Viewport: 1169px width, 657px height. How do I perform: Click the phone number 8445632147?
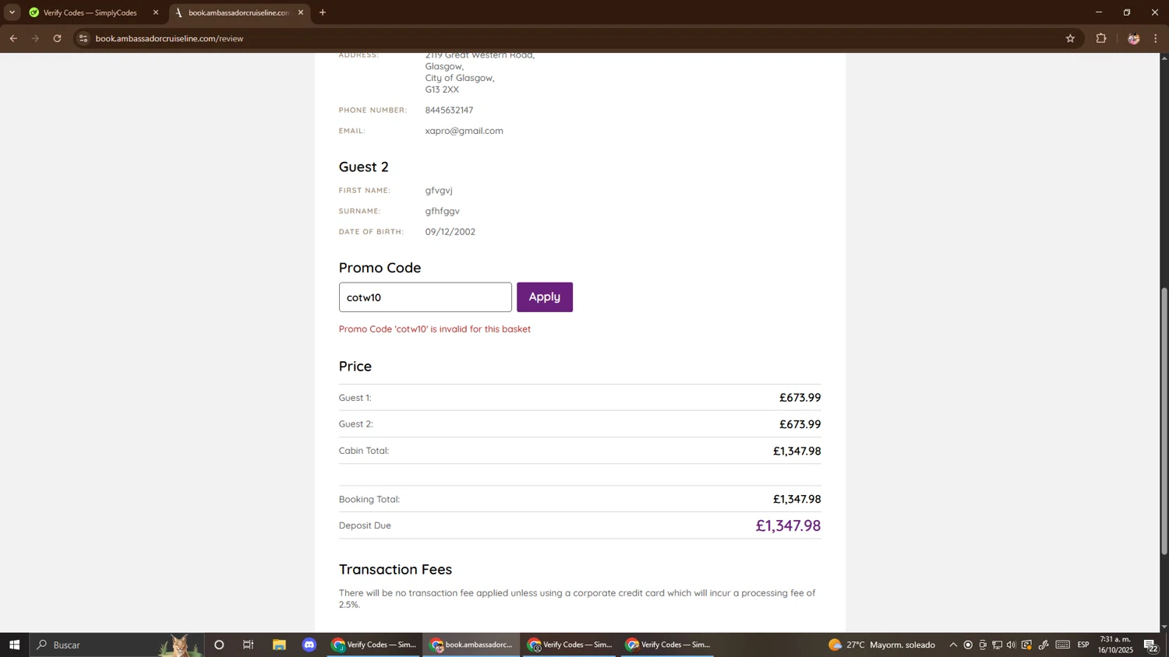coord(449,111)
